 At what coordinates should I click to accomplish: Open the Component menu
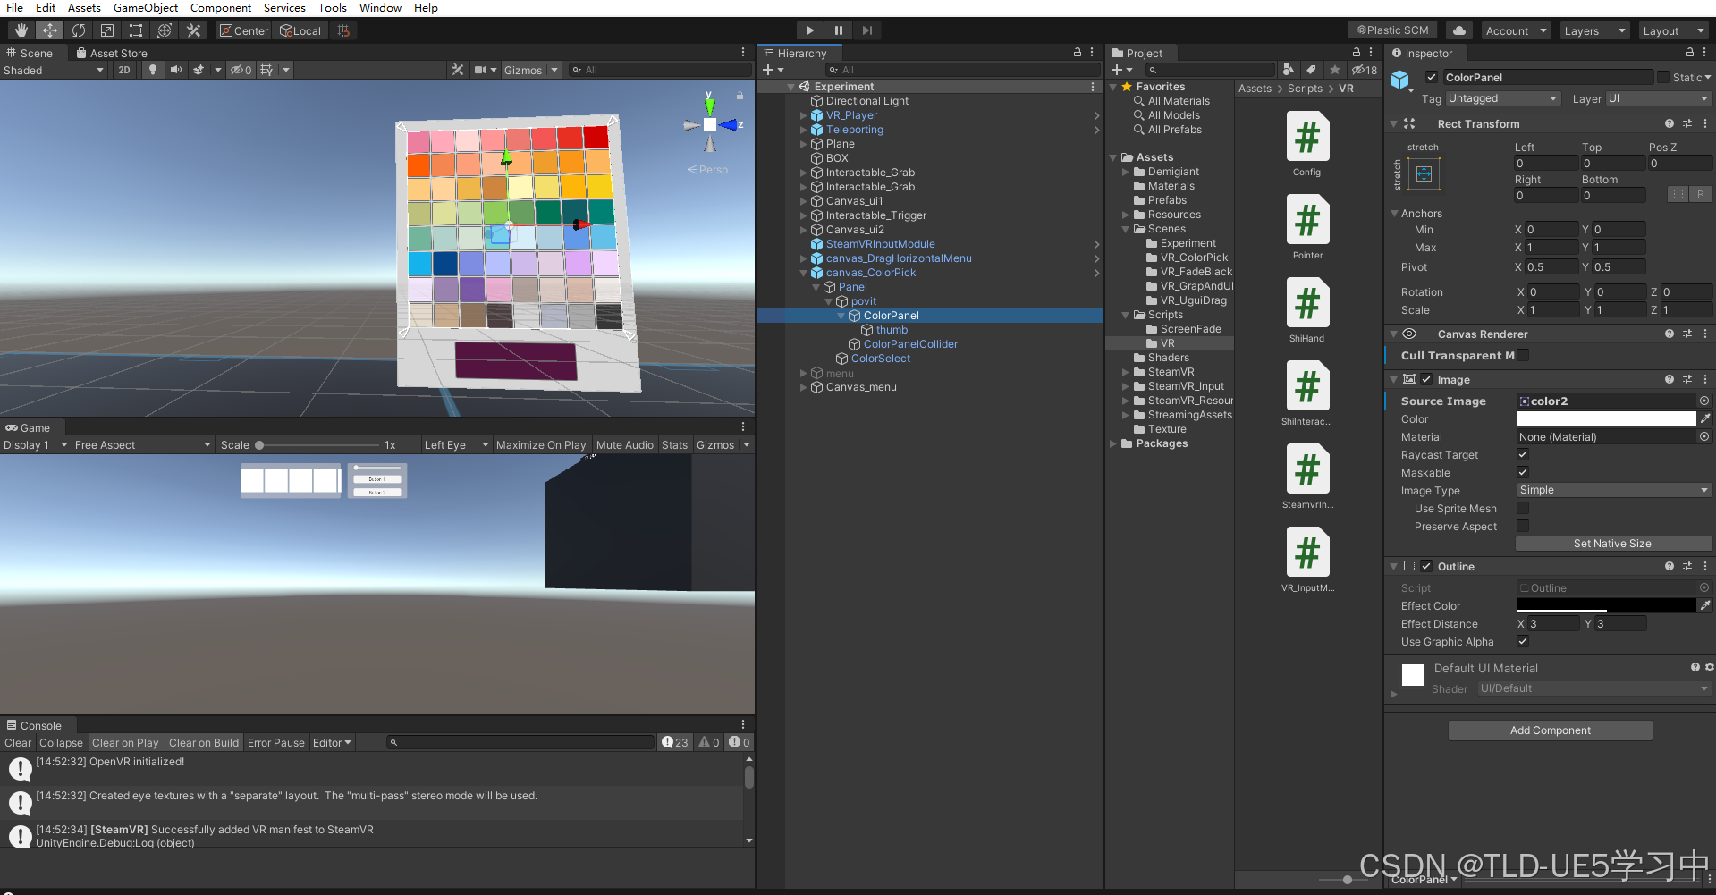click(220, 8)
